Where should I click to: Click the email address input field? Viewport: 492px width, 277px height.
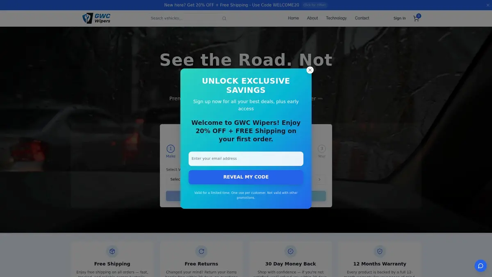point(246,159)
